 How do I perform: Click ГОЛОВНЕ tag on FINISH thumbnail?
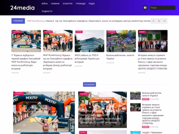point(17,32)
